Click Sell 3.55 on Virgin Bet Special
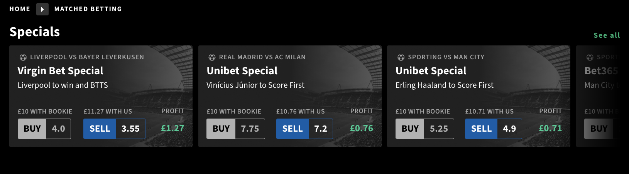 click(x=114, y=129)
